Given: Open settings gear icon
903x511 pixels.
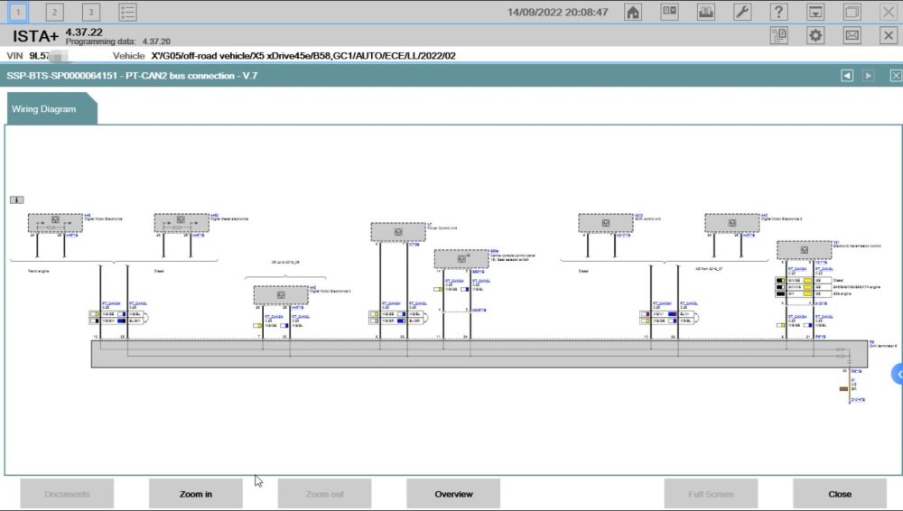Looking at the screenshot, I should tap(815, 36).
